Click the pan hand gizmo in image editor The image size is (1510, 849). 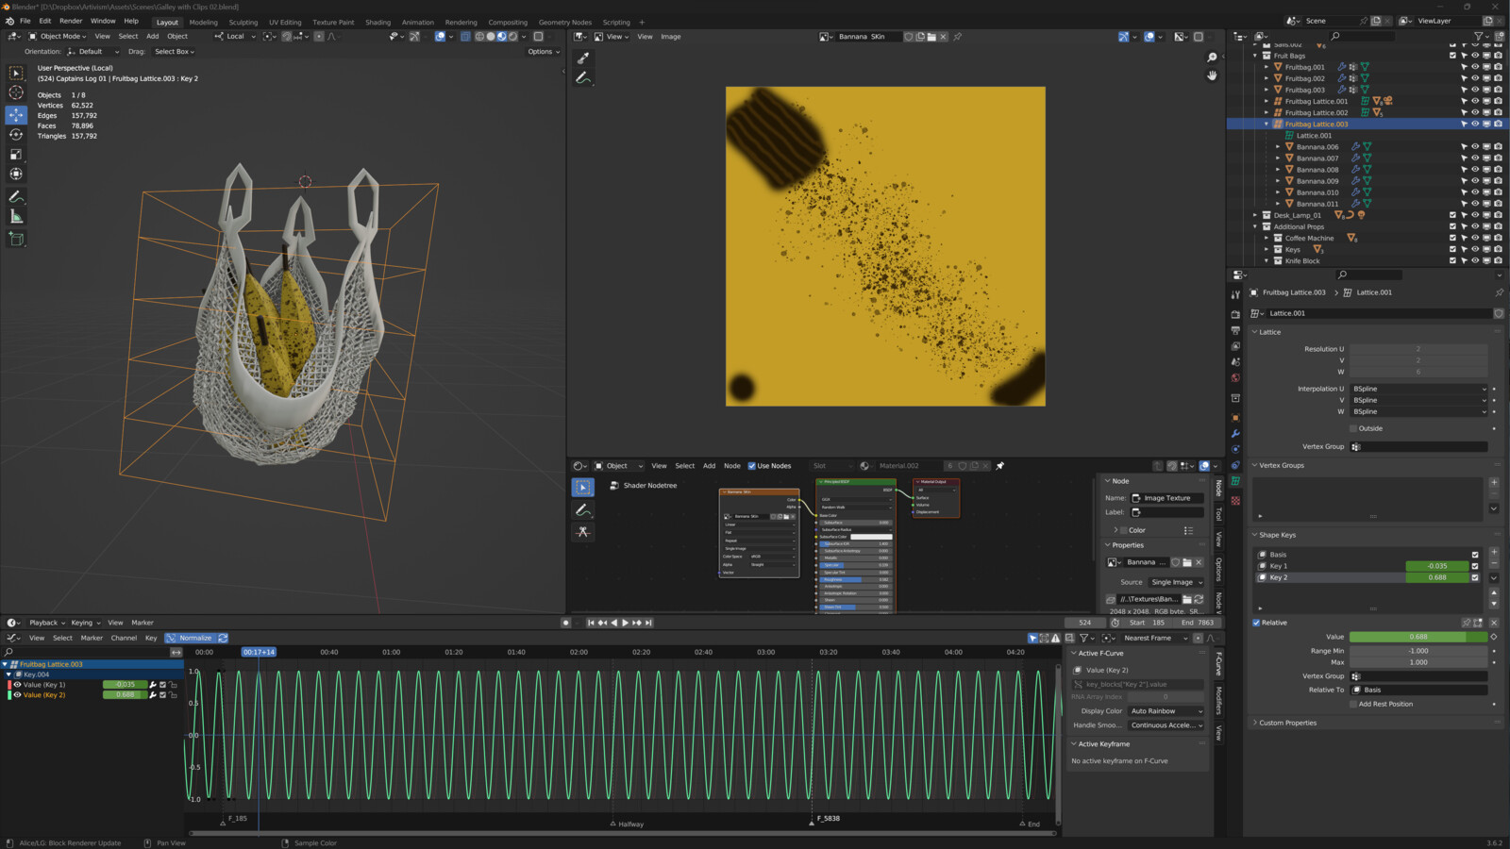[x=1212, y=75]
